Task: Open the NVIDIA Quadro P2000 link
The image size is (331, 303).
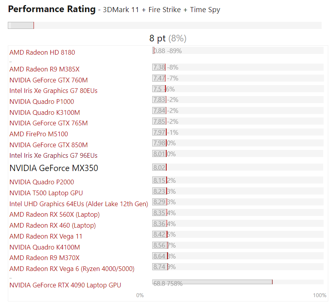Action: (42, 182)
